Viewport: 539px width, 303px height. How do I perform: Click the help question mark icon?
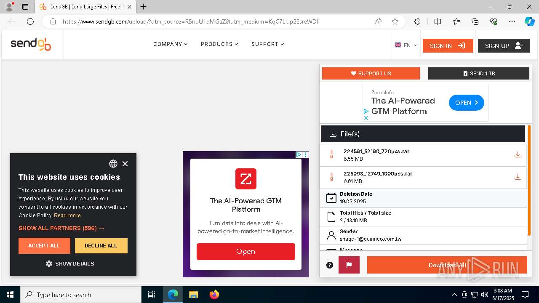click(330, 265)
